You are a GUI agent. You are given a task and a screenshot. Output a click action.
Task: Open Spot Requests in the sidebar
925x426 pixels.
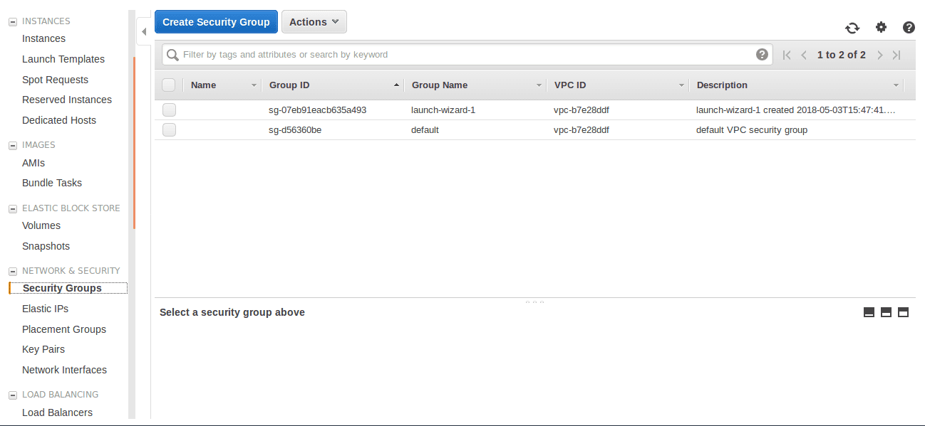click(55, 80)
